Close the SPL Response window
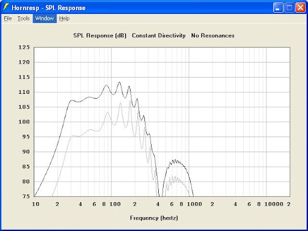 (301, 8)
